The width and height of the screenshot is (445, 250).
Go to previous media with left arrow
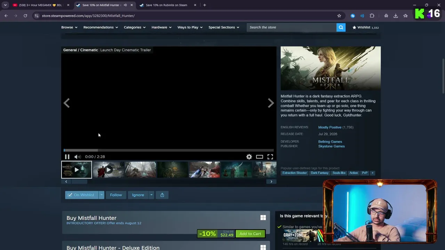click(66, 103)
